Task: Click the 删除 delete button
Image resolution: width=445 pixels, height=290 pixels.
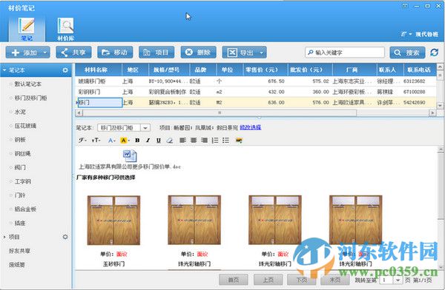Action: [x=198, y=53]
